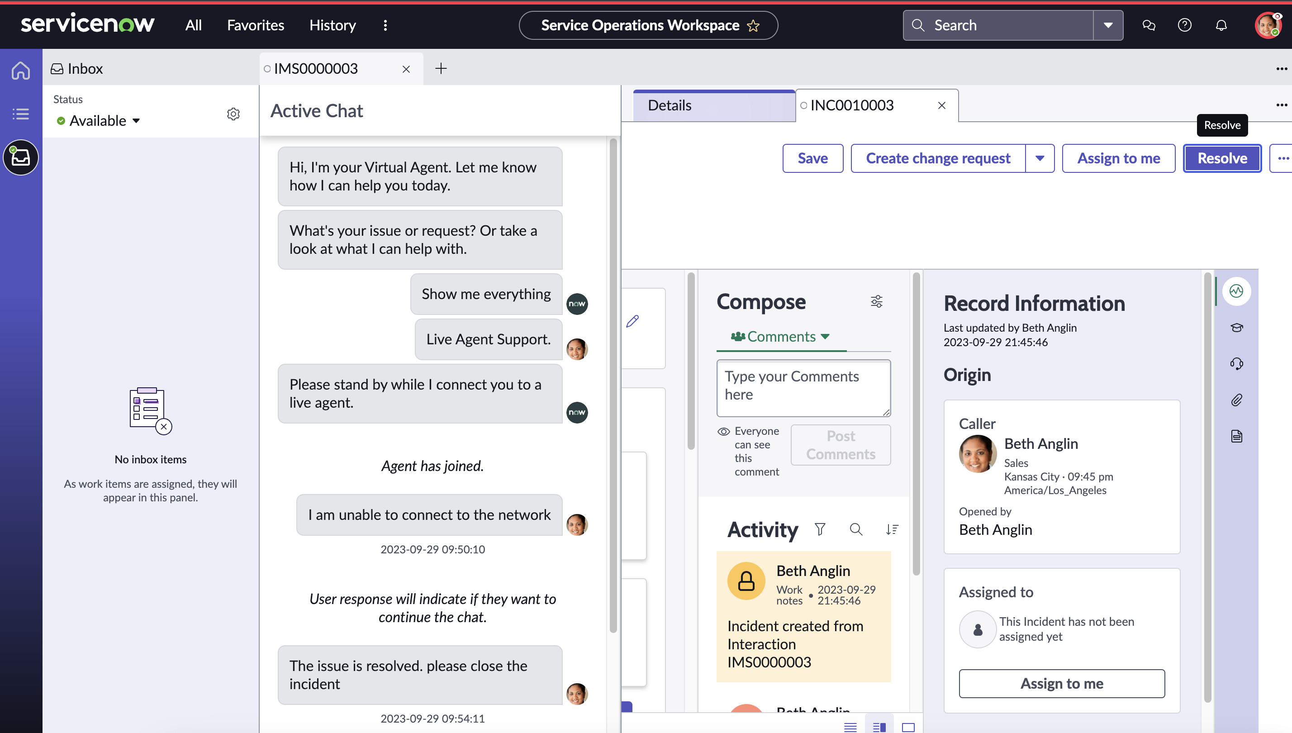The width and height of the screenshot is (1292, 733).
Task: Open the Service Operations Workspace pill
Action: [648, 25]
